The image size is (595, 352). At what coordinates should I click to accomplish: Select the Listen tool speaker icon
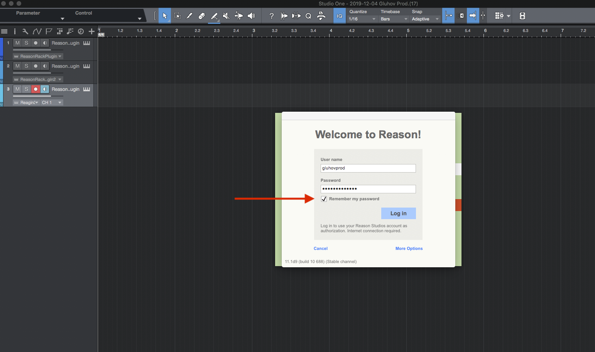point(251,16)
